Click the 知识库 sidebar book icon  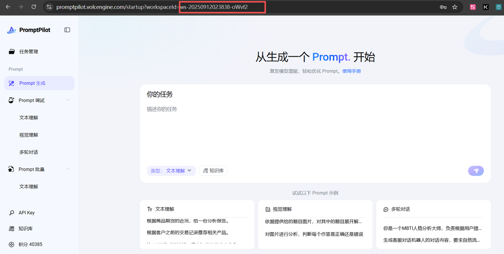(12, 228)
